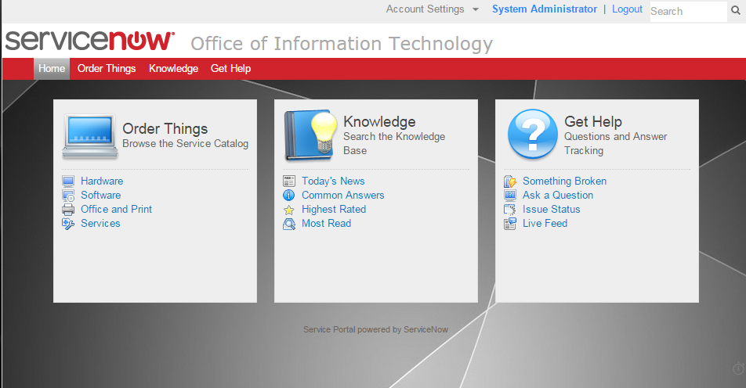Click the Get Help panel heading
The width and height of the screenshot is (746, 388).
click(x=593, y=121)
